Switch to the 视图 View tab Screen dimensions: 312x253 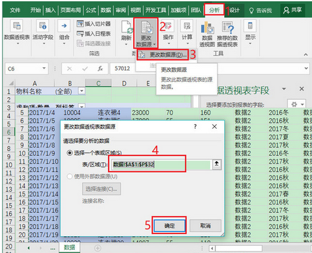coord(136,10)
